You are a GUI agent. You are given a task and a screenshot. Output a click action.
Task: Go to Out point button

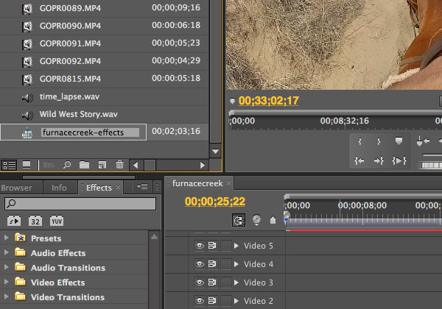click(x=379, y=160)
